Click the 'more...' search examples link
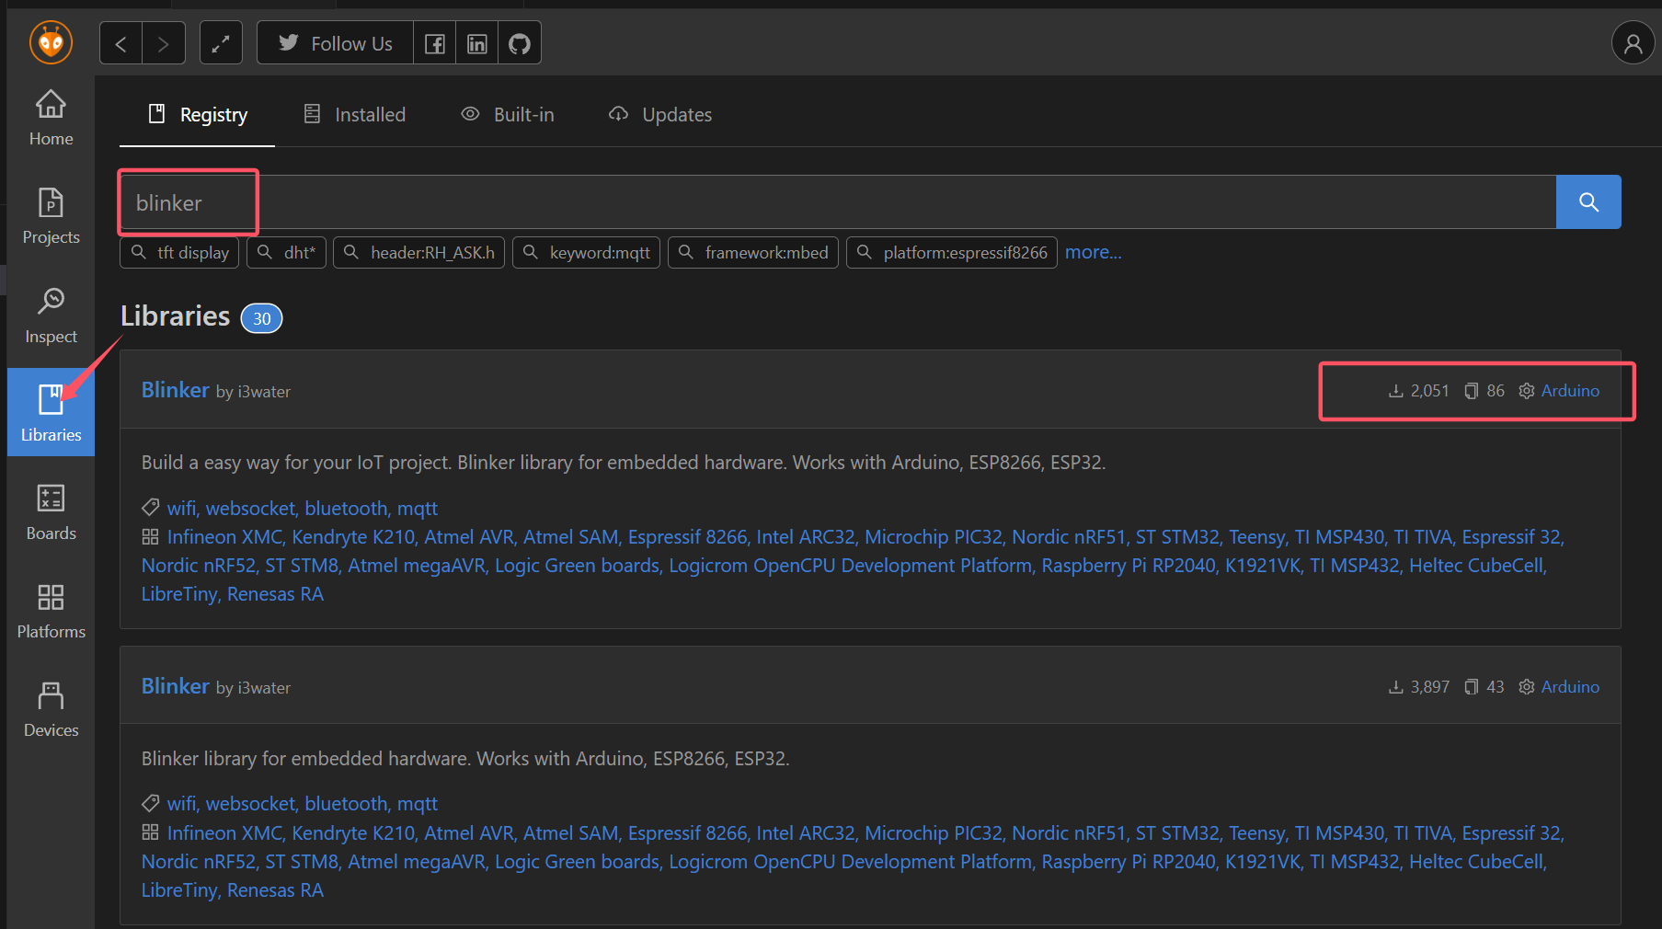 (x=1093, y=252)
